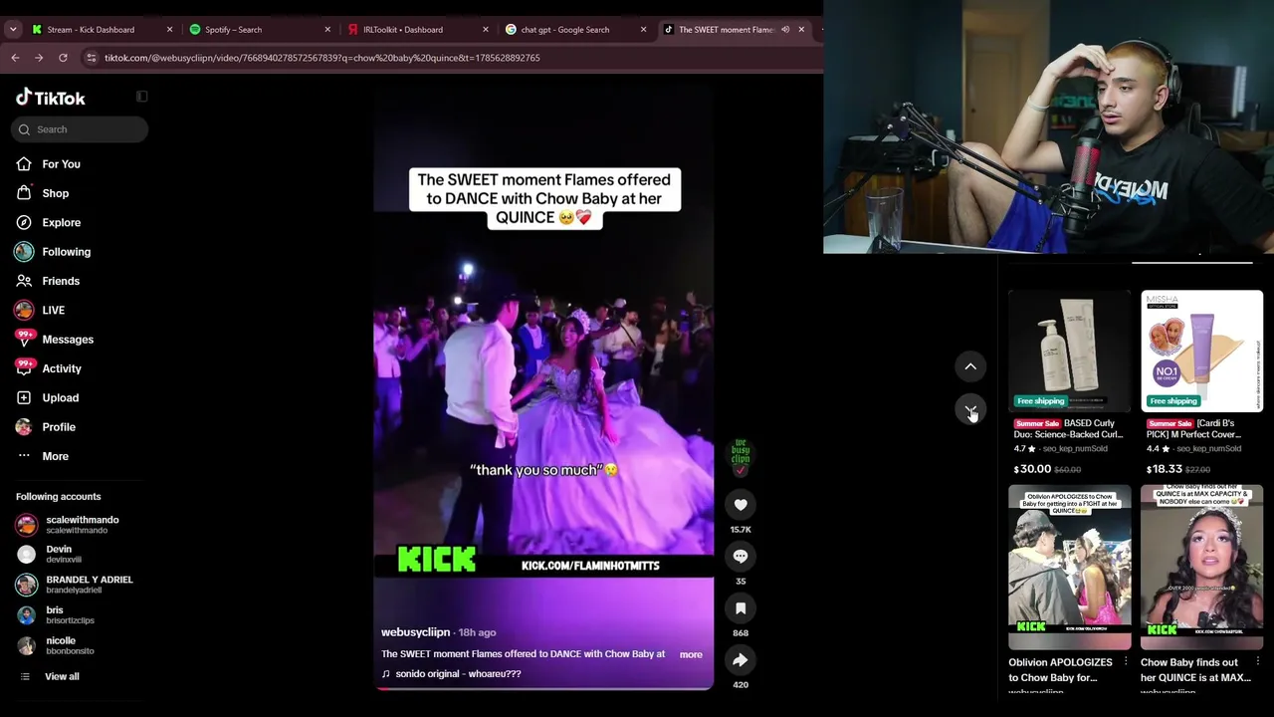Screen dimensions: 1274x717
Task: Open the webusycliipn username link
Action: point(415,632)
